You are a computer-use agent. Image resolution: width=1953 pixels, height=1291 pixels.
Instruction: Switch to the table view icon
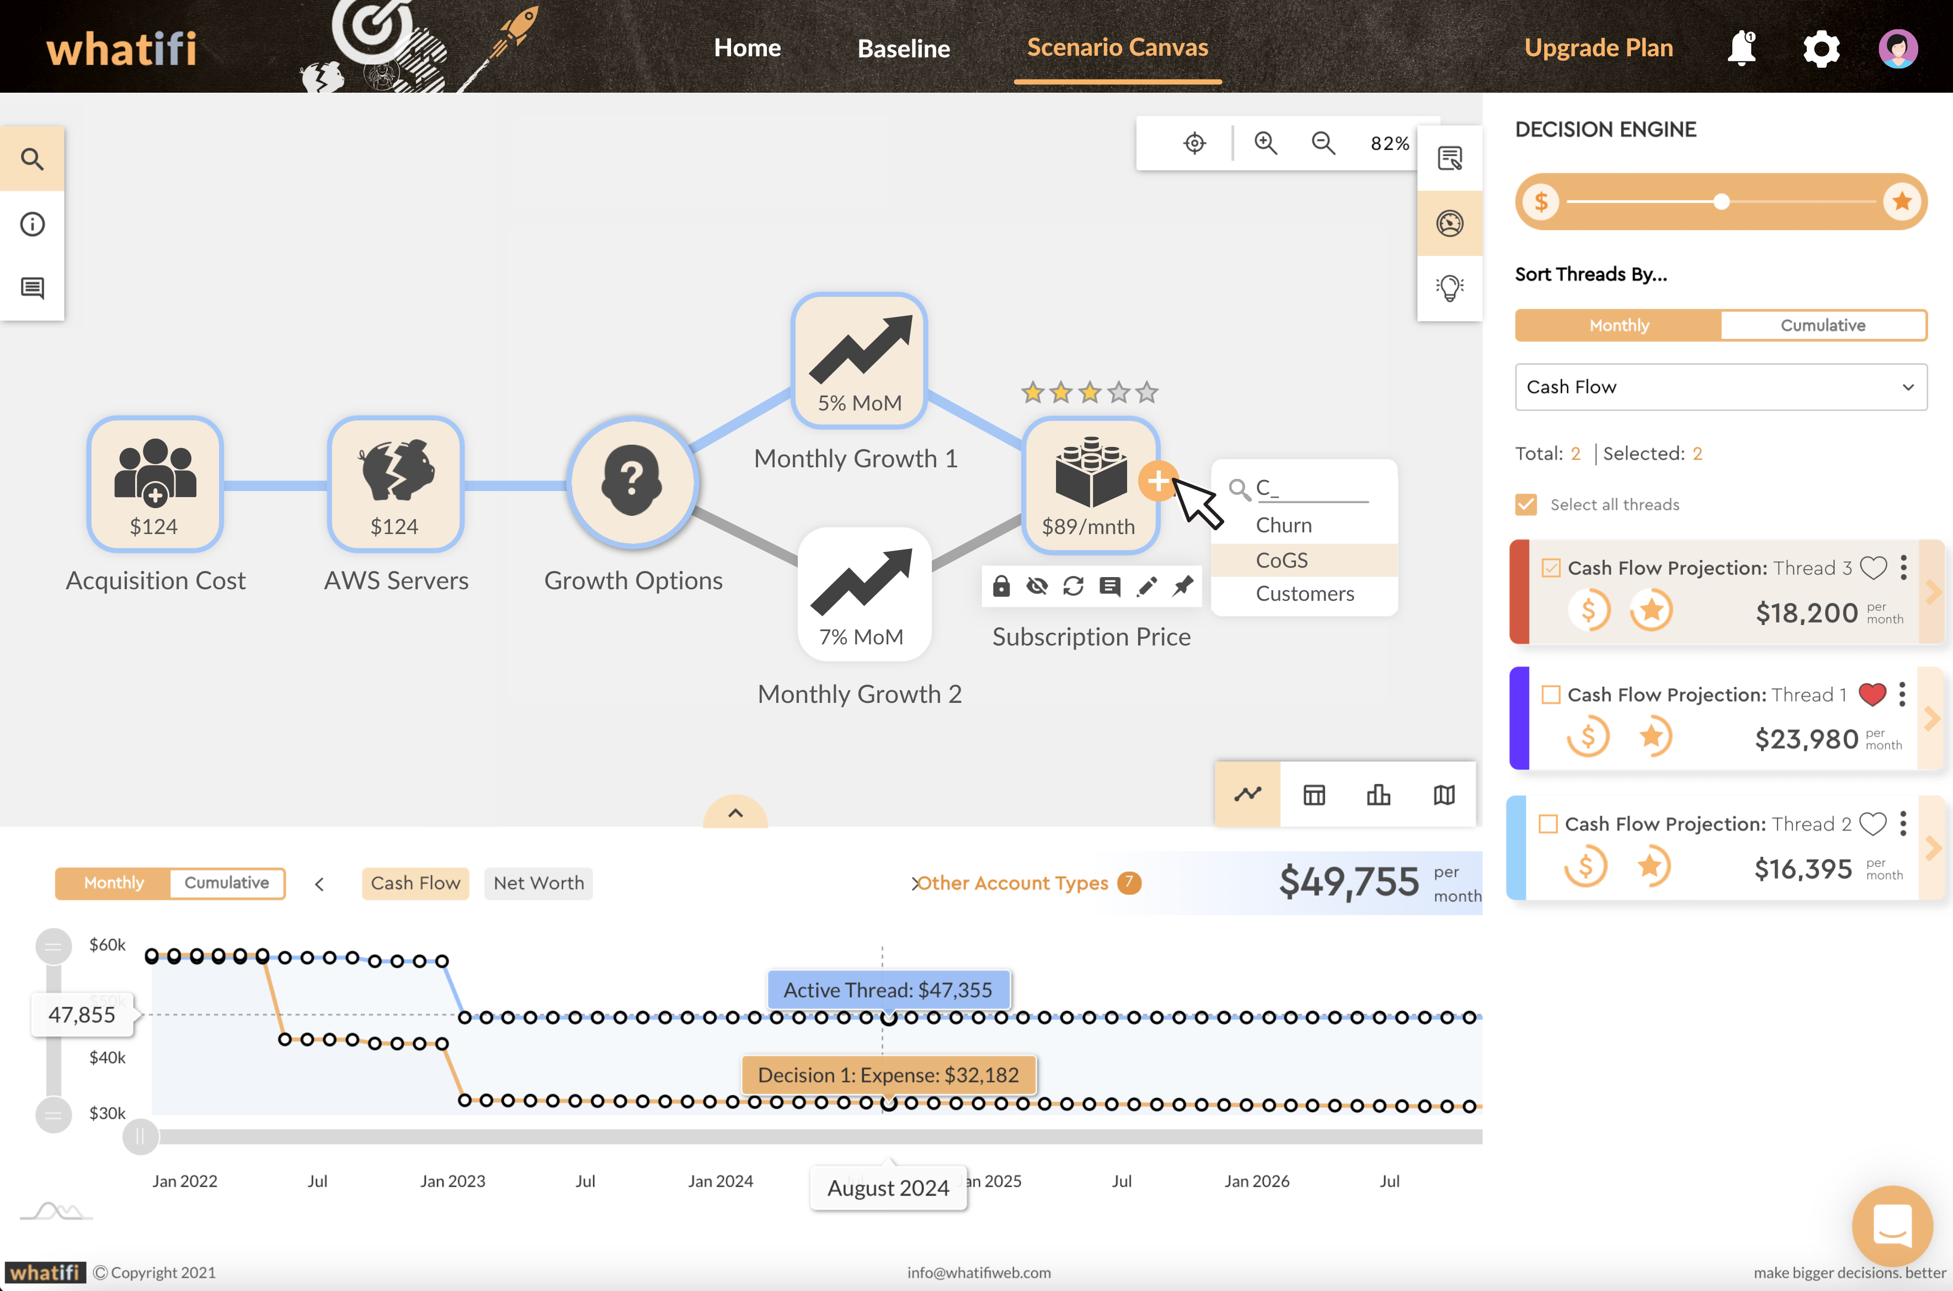(x=1314, y=794)
